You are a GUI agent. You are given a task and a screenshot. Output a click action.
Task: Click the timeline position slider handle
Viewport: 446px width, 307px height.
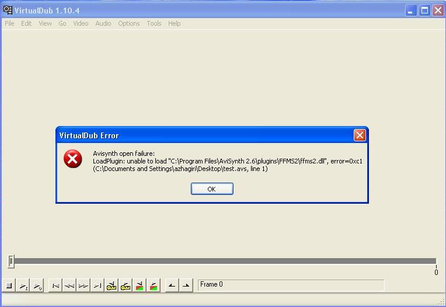[x=11, y=261]
